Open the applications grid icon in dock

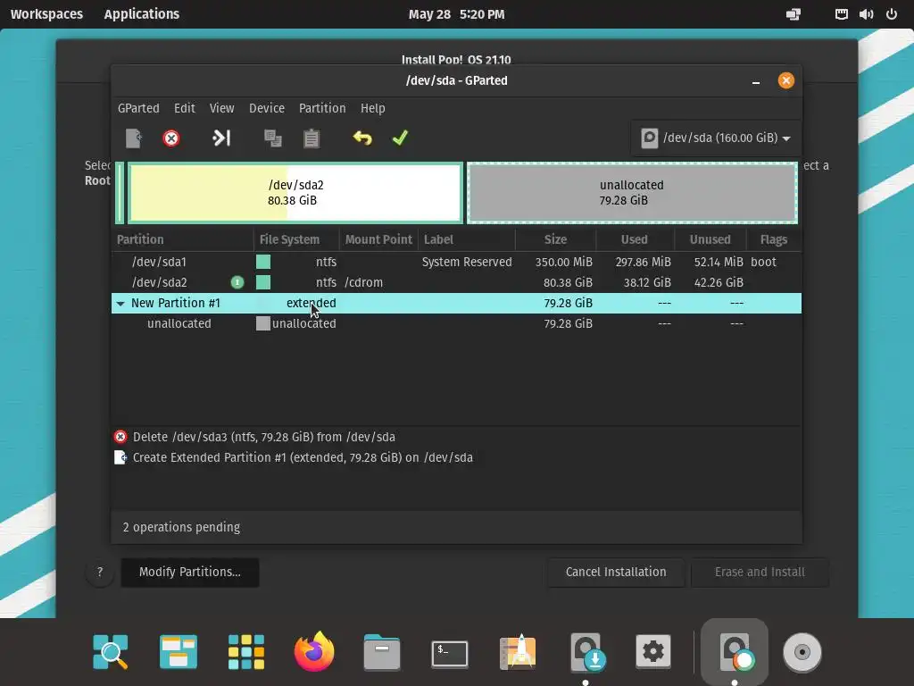coord(246,651)
